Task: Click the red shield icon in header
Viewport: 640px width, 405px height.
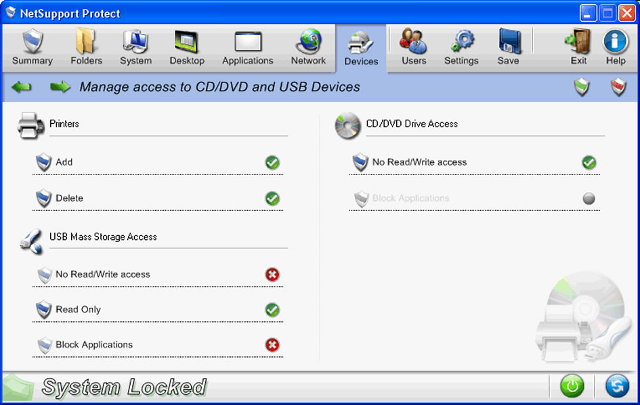Action: pos(618,87)
